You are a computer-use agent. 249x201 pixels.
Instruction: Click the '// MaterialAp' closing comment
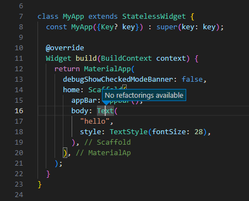click(x=103, y=153)
